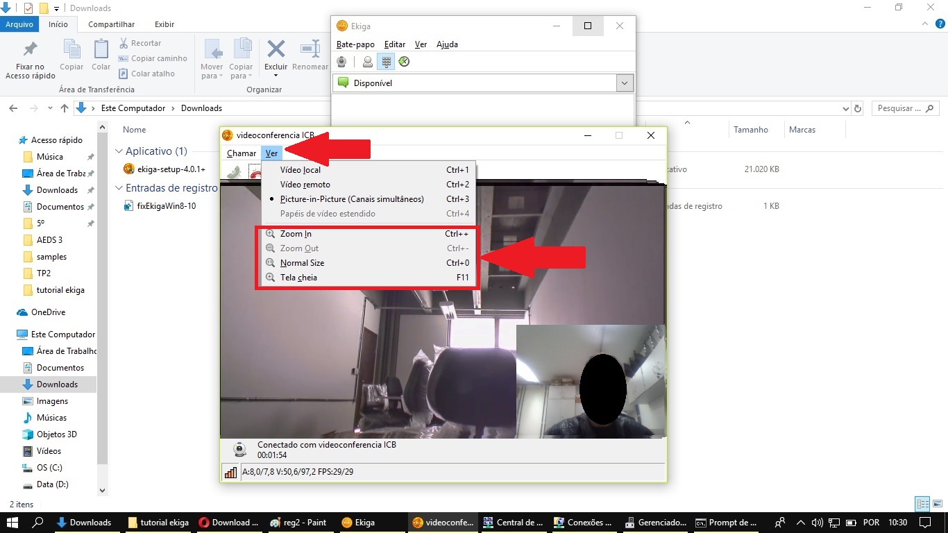This screenshot has width=948, height=533.
Task: Open reg2 - Paint from the taskbar
Action: pyautogui.click(x=299, y=523)
